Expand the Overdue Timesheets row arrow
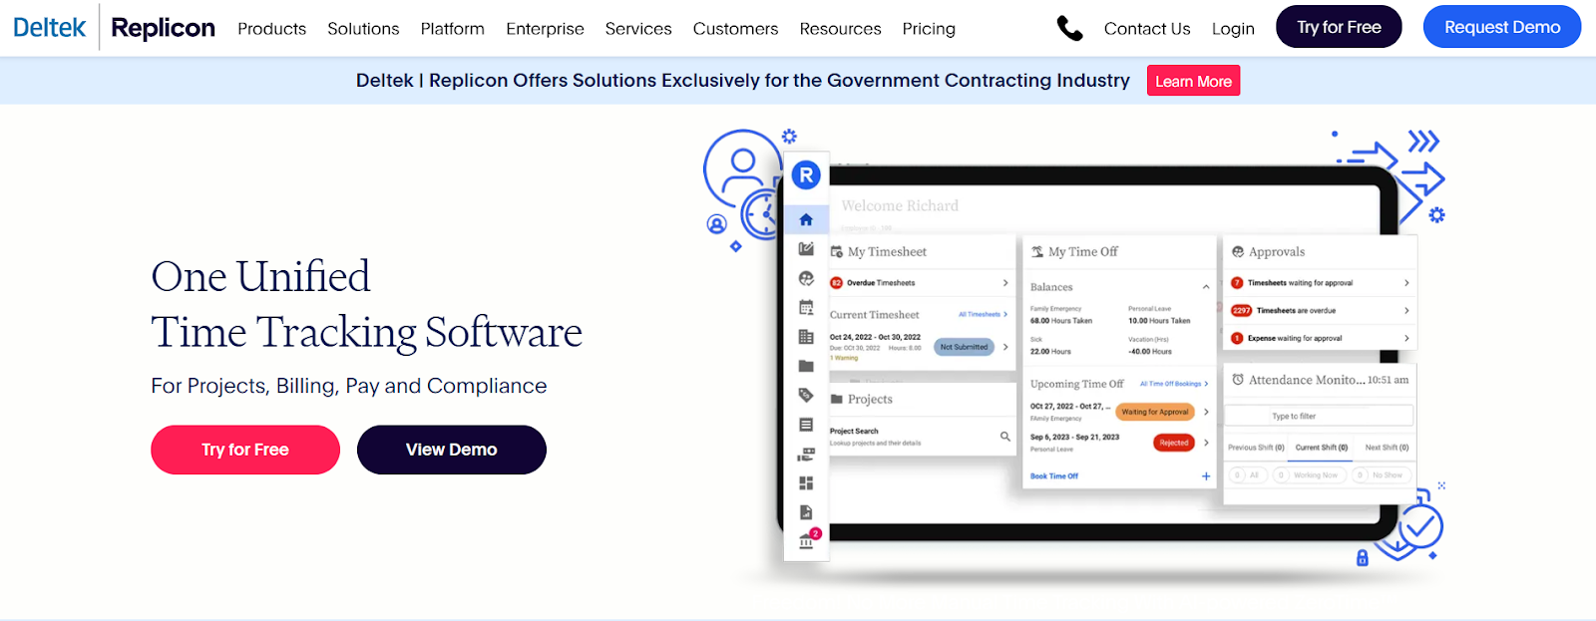Image resolution: width=1596 pixels, height=621 pixels. (1005, 283)
